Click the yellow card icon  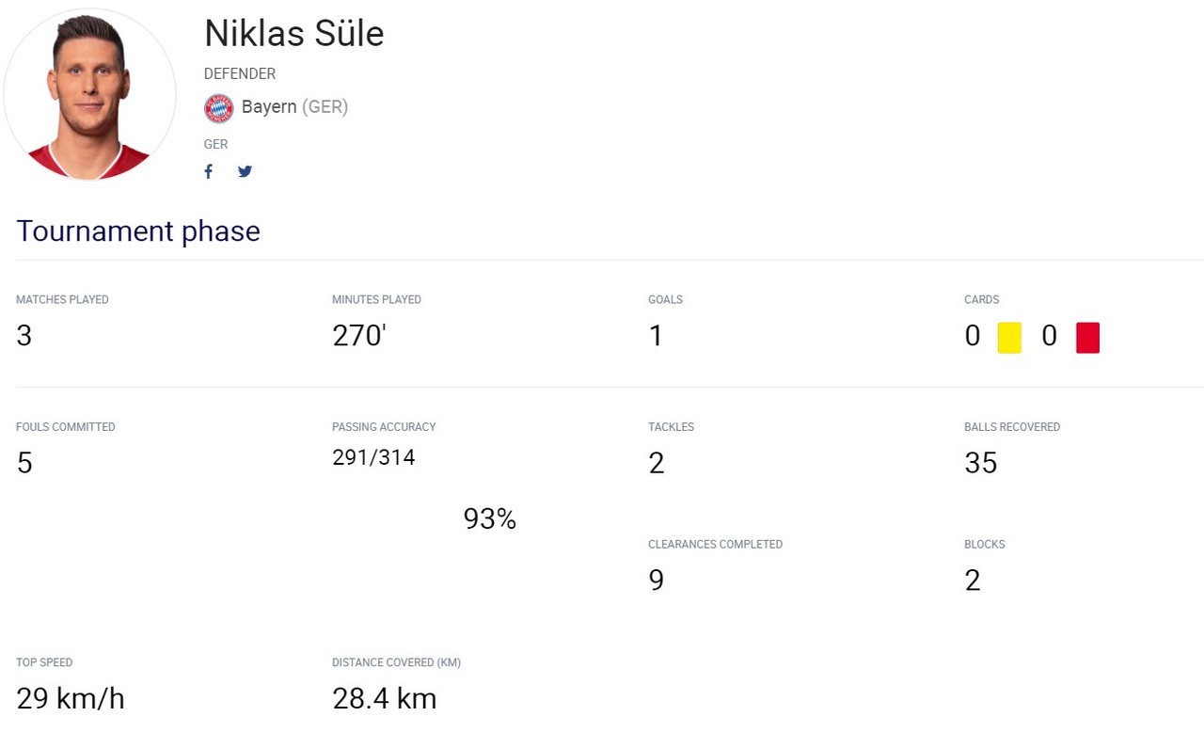(1009, 337)
